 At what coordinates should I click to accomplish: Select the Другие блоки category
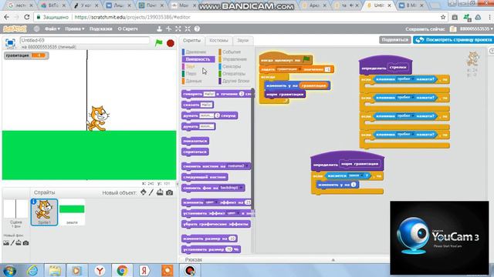(x=235, y=81)
